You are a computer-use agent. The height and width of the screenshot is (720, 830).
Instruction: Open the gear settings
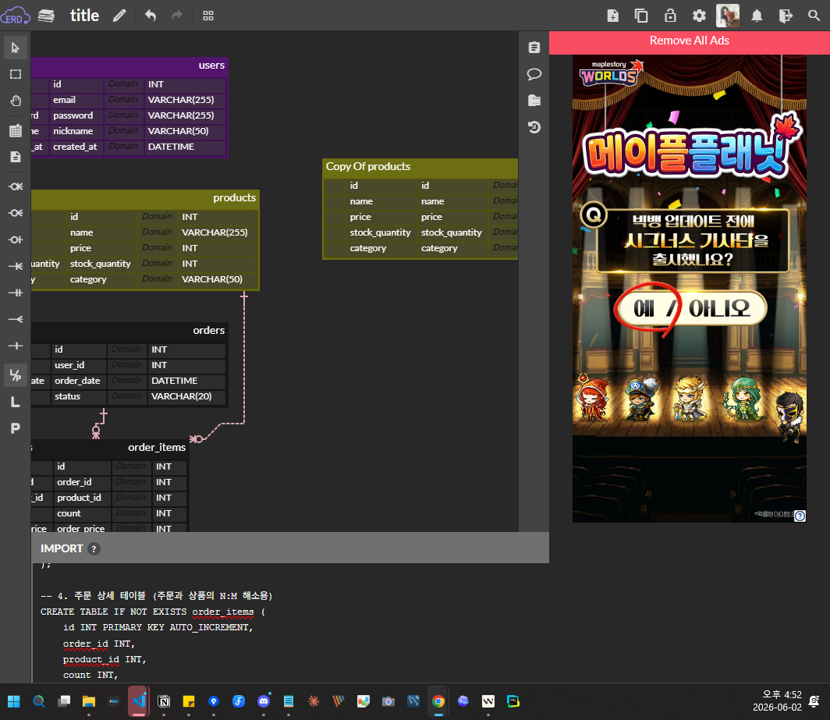click(699, 16)
